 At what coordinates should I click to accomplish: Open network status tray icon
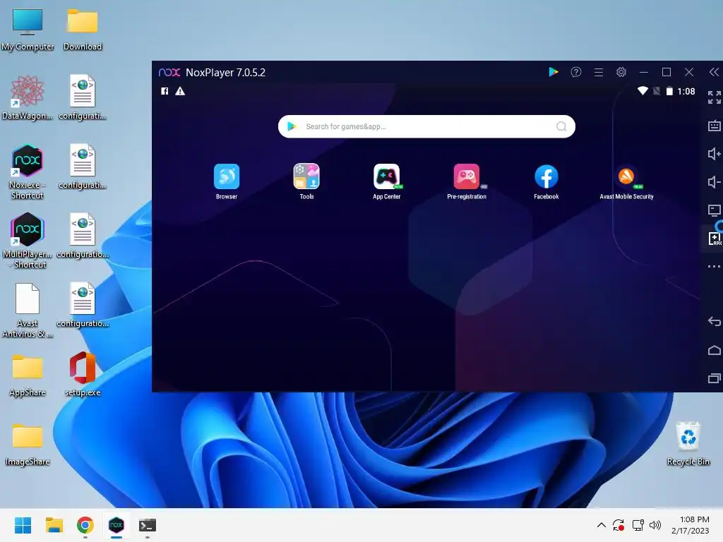[638, 525]
